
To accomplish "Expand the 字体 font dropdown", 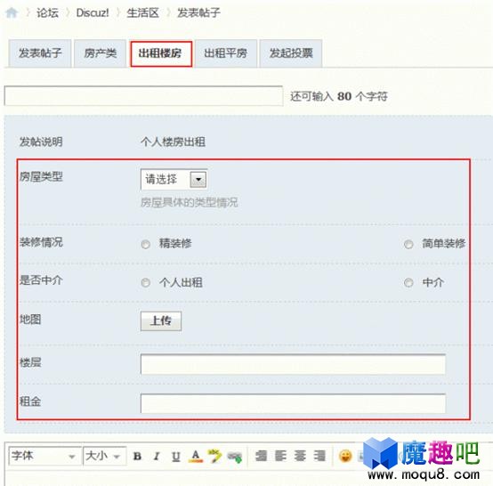I will 44,456.
